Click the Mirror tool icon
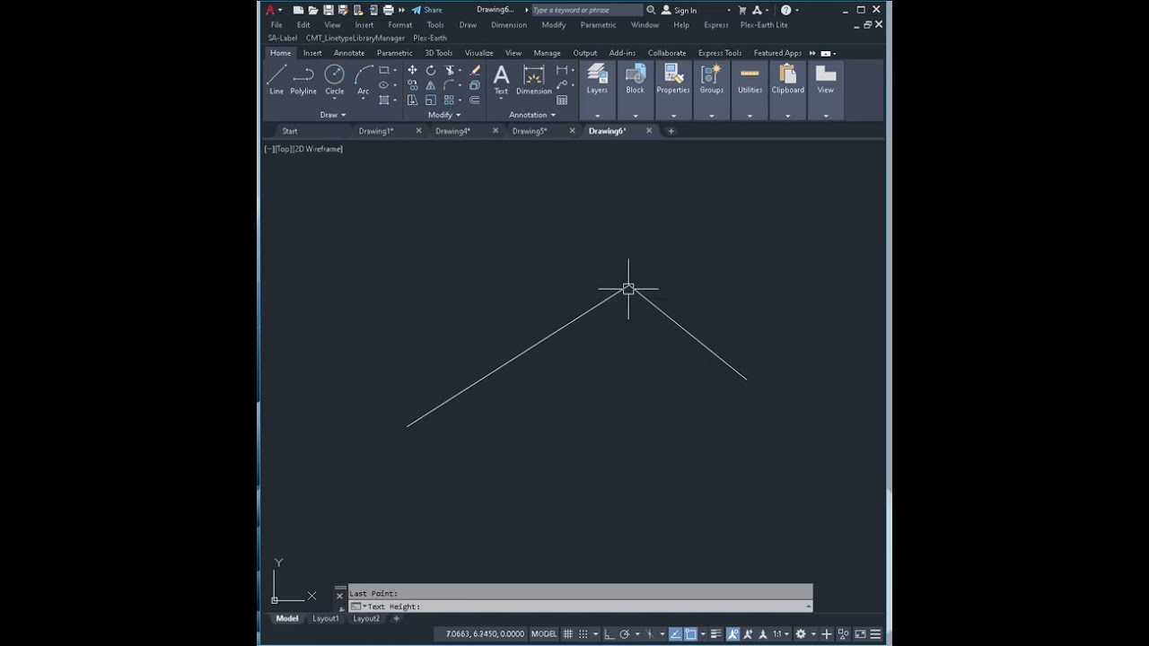 coord(431,85)
